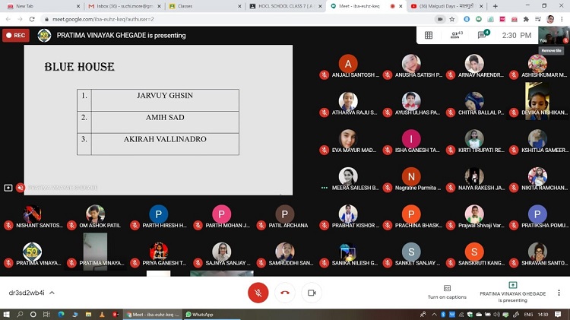Click the red hang-up call button

point(285,293)
